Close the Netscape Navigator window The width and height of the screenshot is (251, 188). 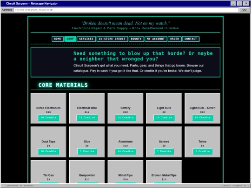coord(246,4)
